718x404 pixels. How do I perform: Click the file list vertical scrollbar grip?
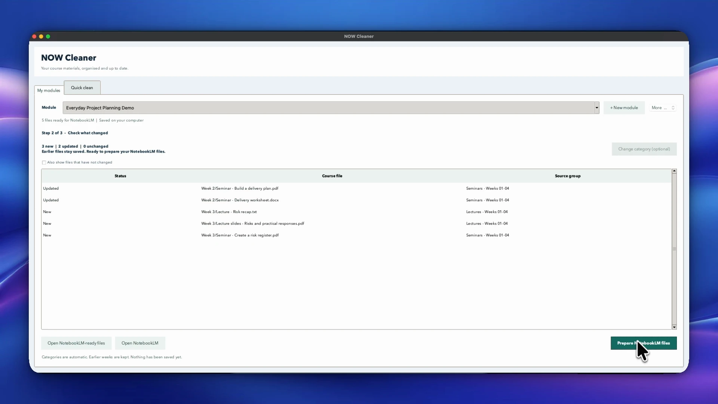674,249
